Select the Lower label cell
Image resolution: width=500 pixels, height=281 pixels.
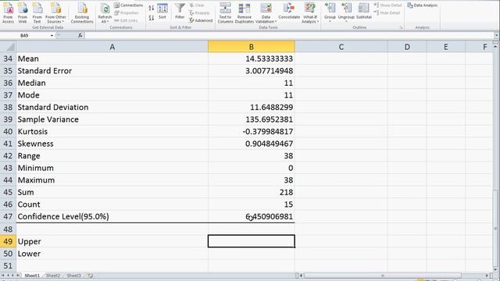112,254
